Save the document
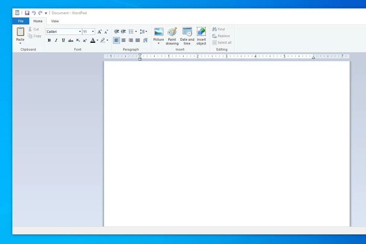This screenshot has height=244, width=366. coord(27,13)
